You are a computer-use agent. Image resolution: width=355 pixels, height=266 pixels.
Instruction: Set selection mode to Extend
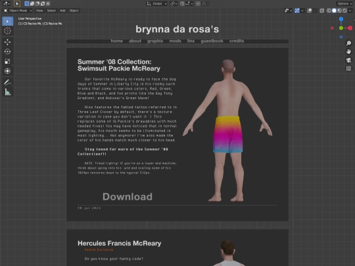pos(32,4)
